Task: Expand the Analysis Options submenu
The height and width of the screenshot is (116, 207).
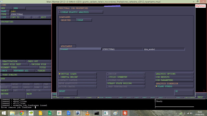Action: tap(174, 74)
